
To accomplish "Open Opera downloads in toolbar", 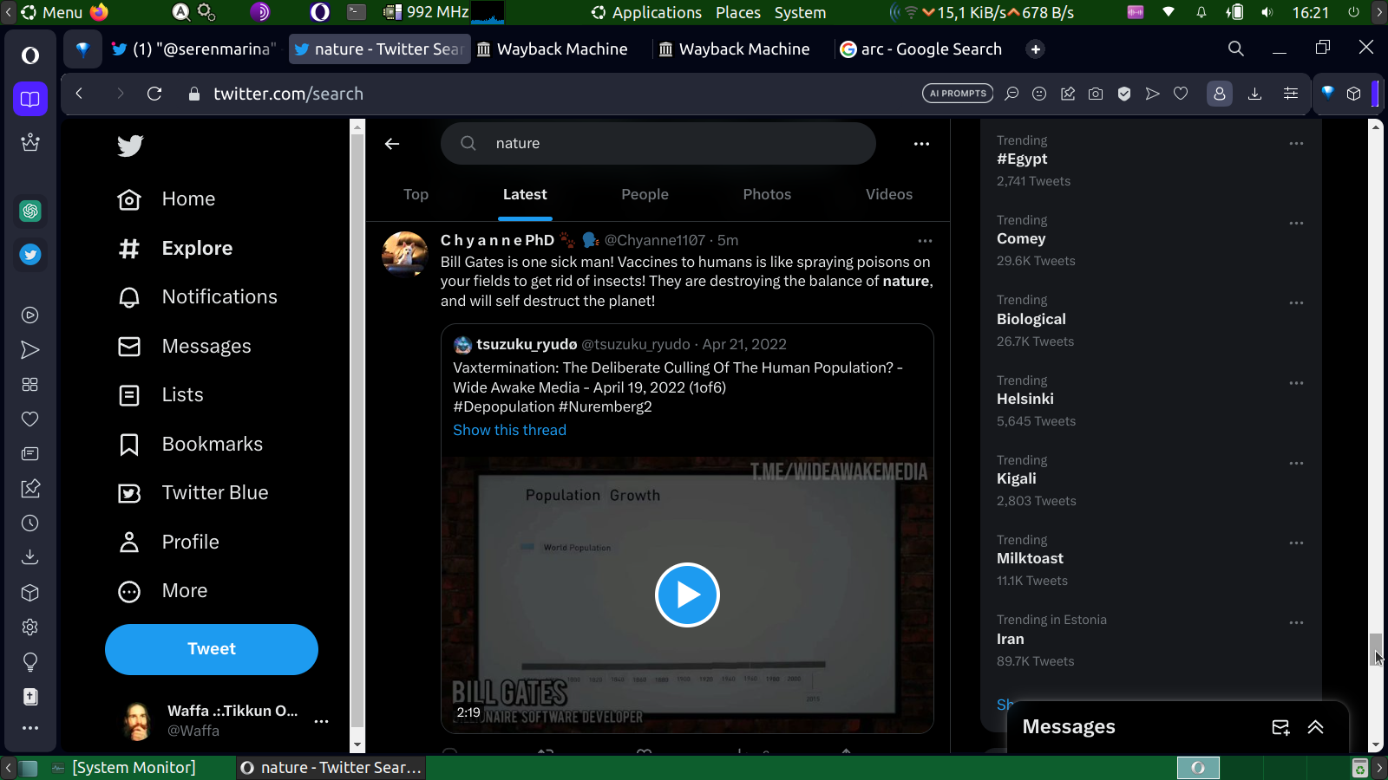I will click(x=1254, y=94).
